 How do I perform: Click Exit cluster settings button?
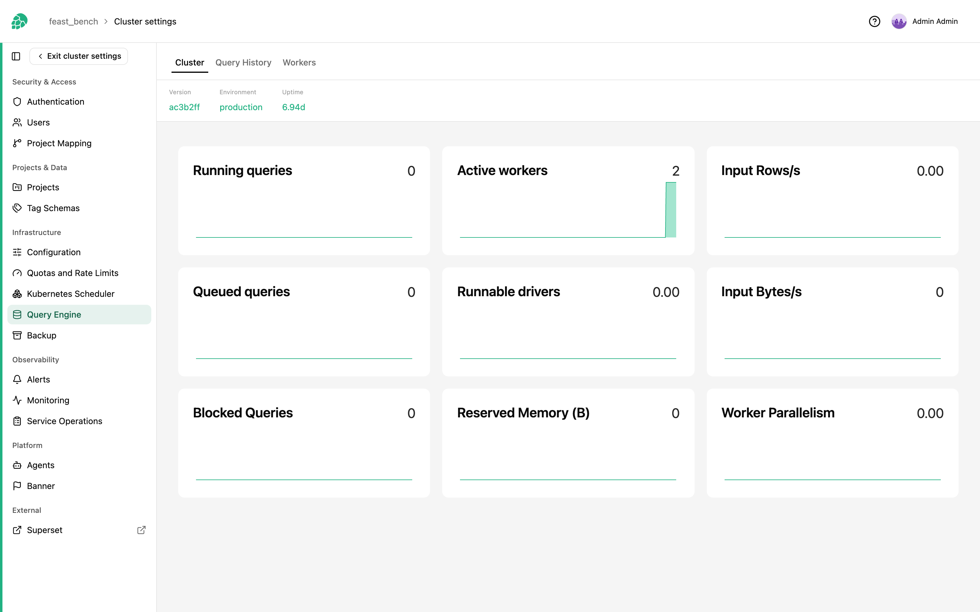pos(79,56)
